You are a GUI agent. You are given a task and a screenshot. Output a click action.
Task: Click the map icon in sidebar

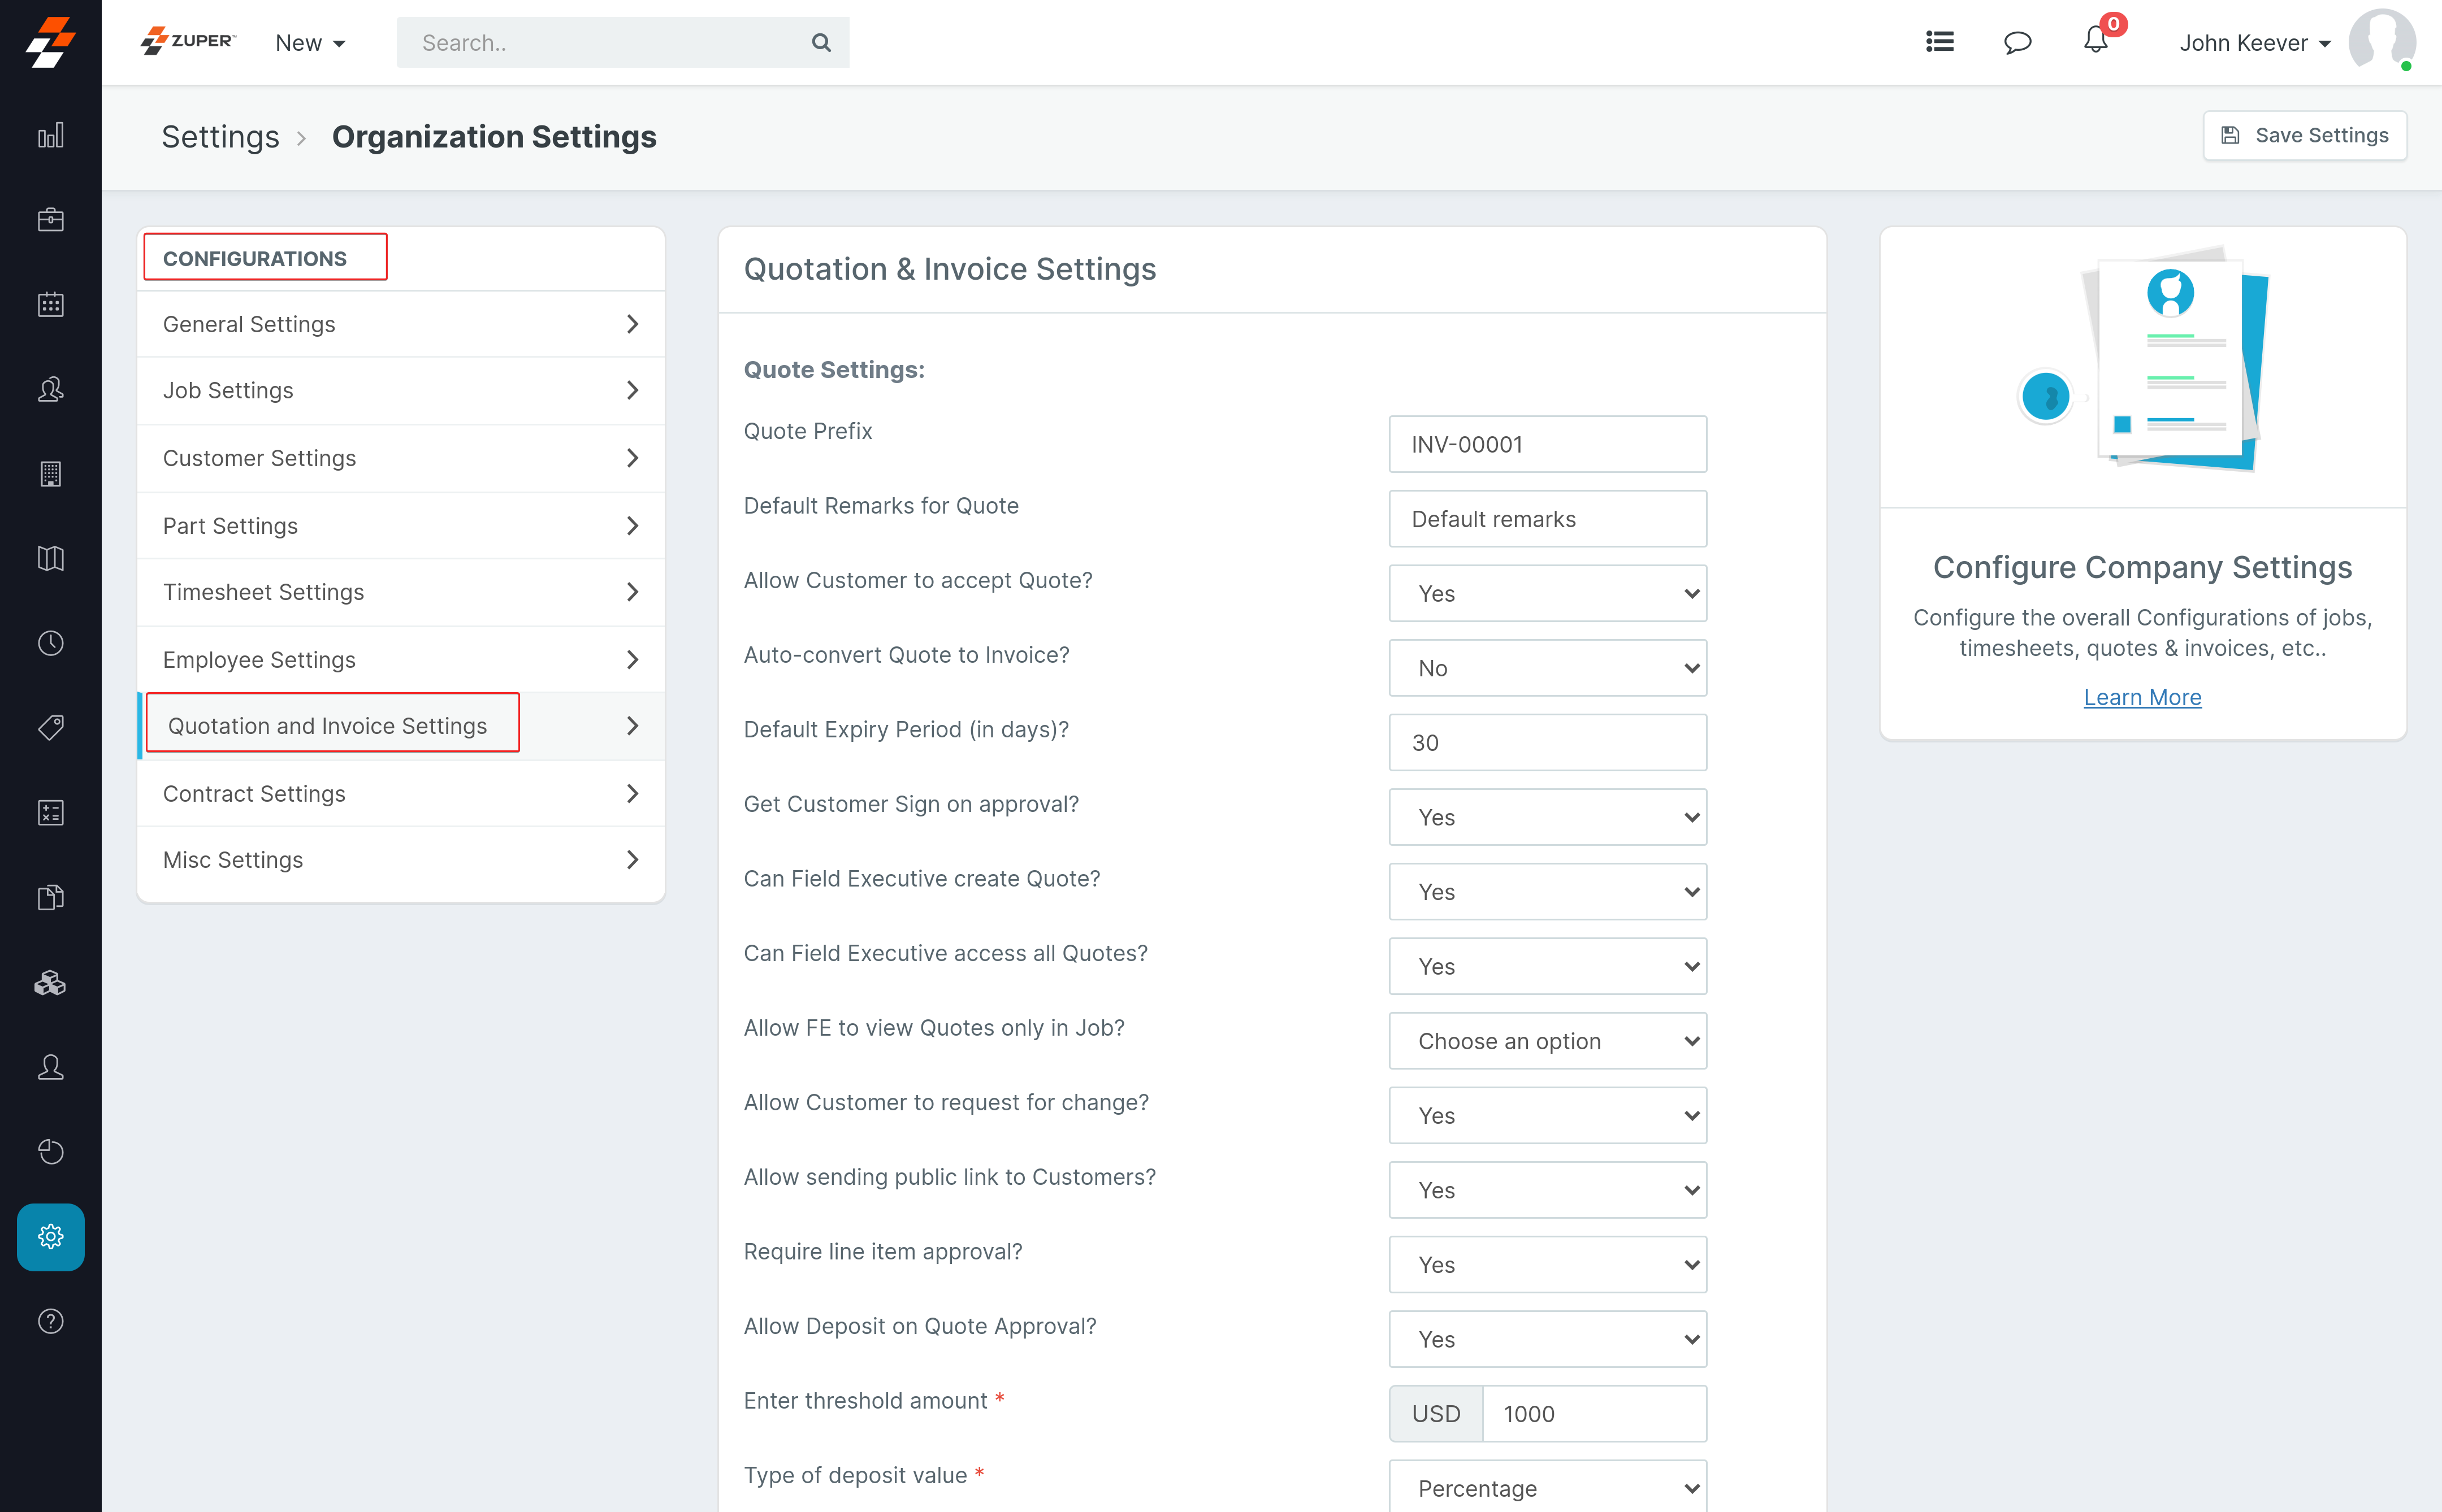click(x=50, y=558)
